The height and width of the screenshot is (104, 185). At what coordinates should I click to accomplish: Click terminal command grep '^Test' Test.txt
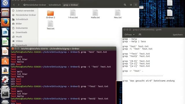tap(95, 86)
